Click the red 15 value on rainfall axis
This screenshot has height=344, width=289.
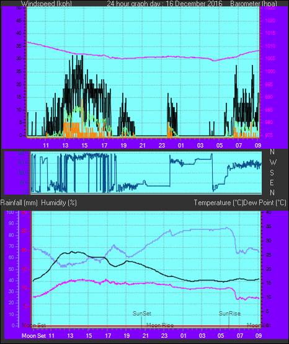point(24,269)
